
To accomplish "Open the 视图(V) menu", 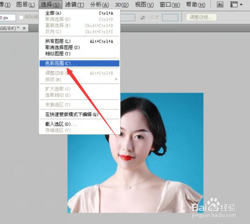I will pos(144,4).
